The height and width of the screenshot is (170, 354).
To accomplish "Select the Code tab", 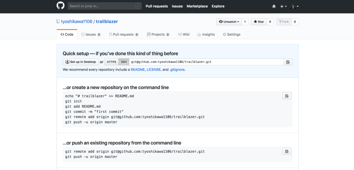I will tap(67, 34).
